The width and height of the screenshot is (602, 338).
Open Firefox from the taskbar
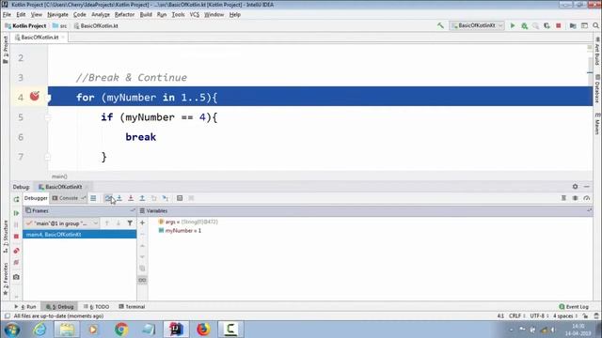tap(203, 330)
